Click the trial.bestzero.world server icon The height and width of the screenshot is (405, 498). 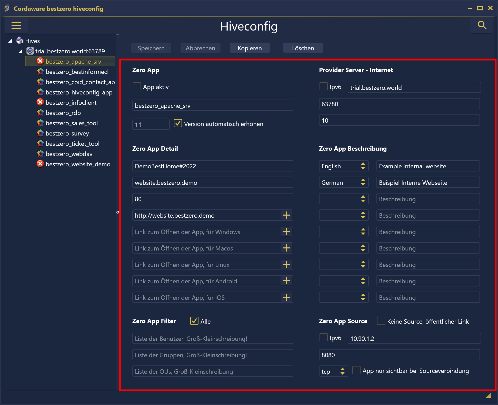coord(31,51)
